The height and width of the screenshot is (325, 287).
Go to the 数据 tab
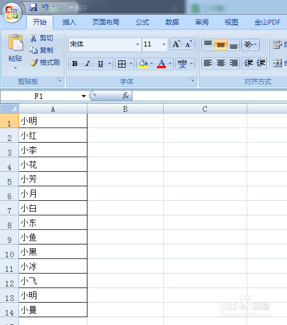pyautogui.click(x=172, y=22)
